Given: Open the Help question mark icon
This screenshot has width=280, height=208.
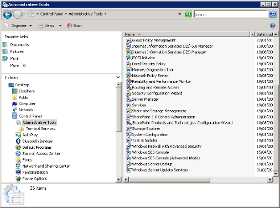Looking at the screenshot, I should point(272,25).
